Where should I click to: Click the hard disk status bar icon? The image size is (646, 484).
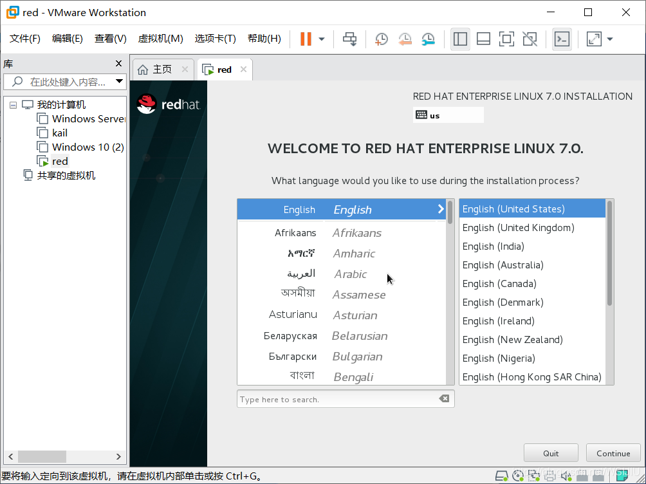[501, 476]
